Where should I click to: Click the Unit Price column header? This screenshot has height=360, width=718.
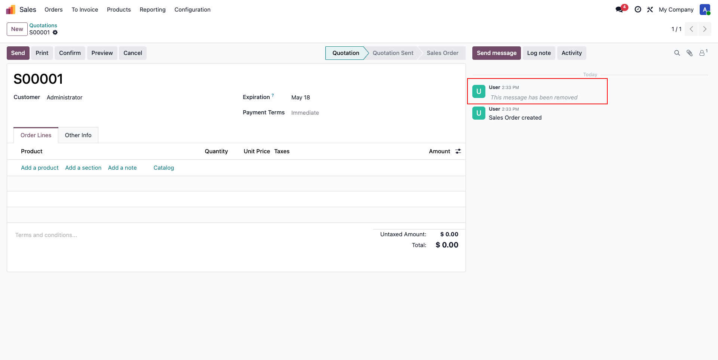point(257,151)
